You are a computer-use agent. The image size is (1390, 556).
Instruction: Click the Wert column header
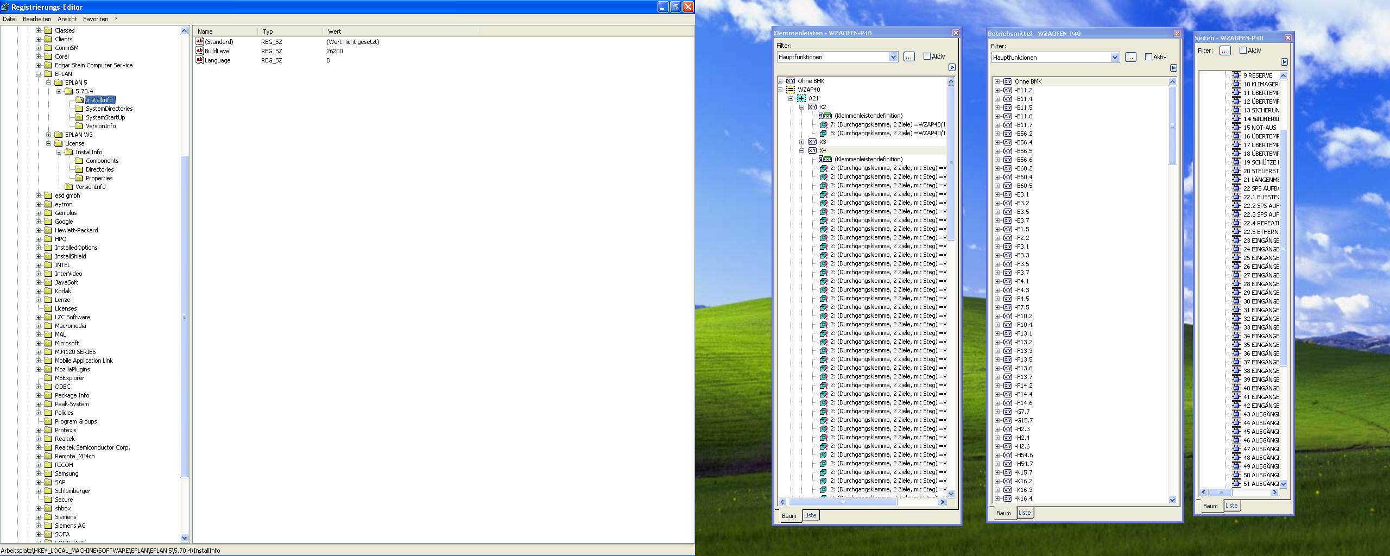click(x=401, y=31)
